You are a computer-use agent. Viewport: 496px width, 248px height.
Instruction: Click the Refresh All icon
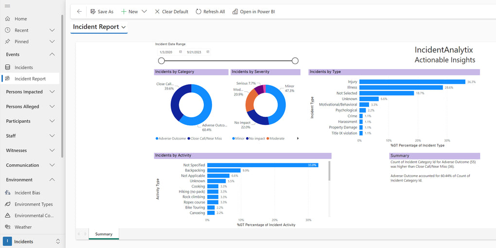tap(198, 12)
